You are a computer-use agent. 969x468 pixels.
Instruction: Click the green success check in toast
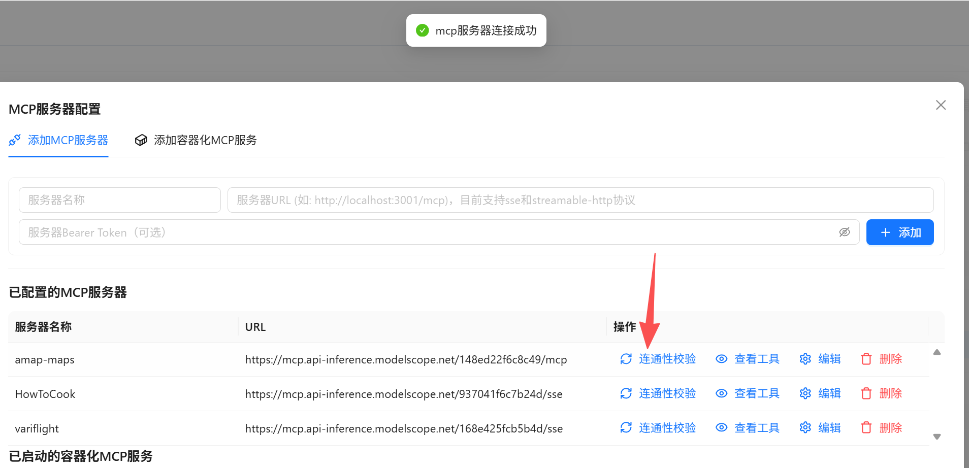pyautogui.click(x=423, y=30)
